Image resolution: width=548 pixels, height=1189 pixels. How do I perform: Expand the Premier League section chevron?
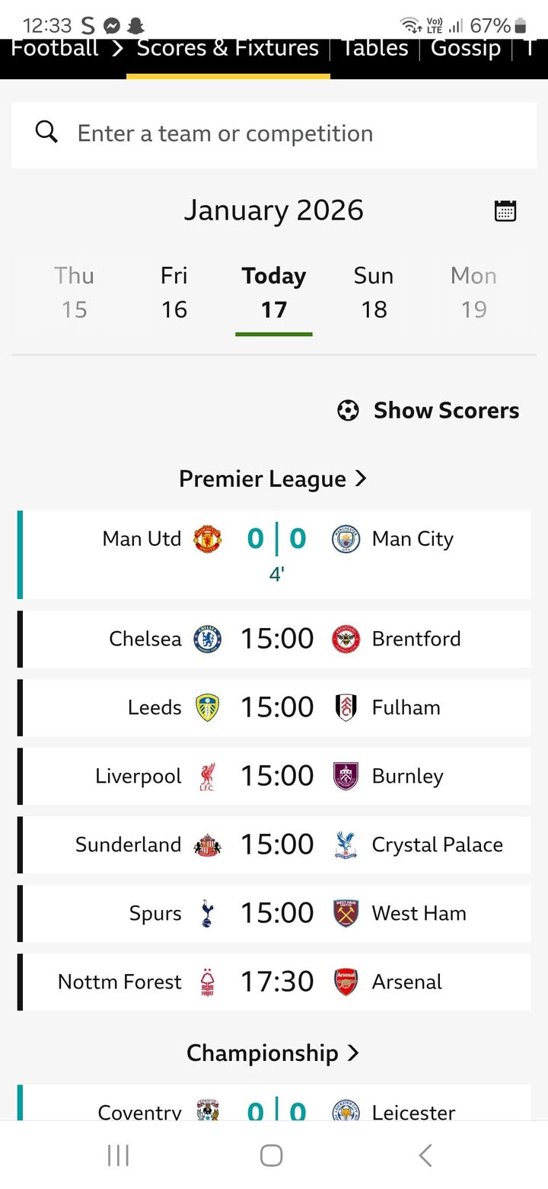(361, 479)
